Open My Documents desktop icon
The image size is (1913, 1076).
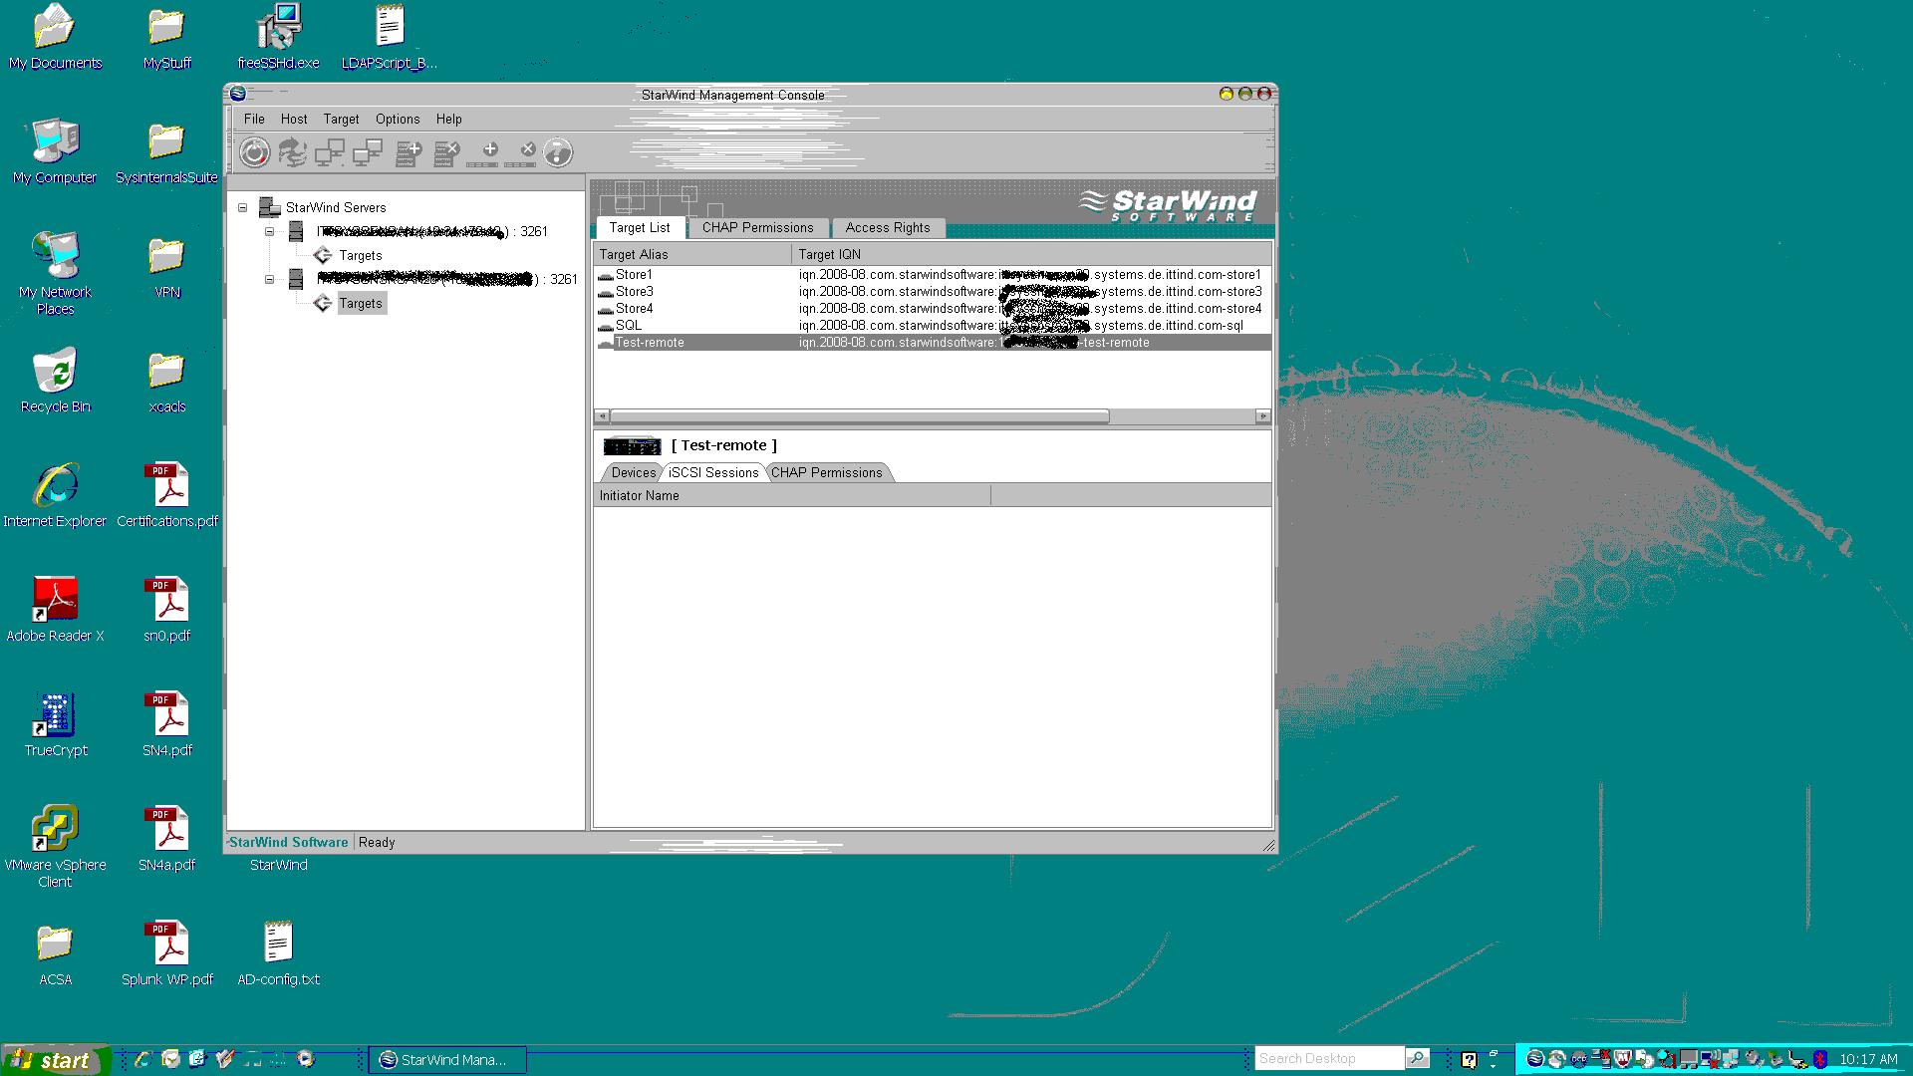point(55,37)
